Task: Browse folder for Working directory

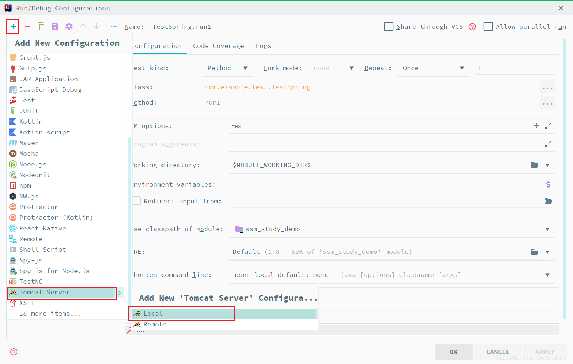Action: point(535,165)
